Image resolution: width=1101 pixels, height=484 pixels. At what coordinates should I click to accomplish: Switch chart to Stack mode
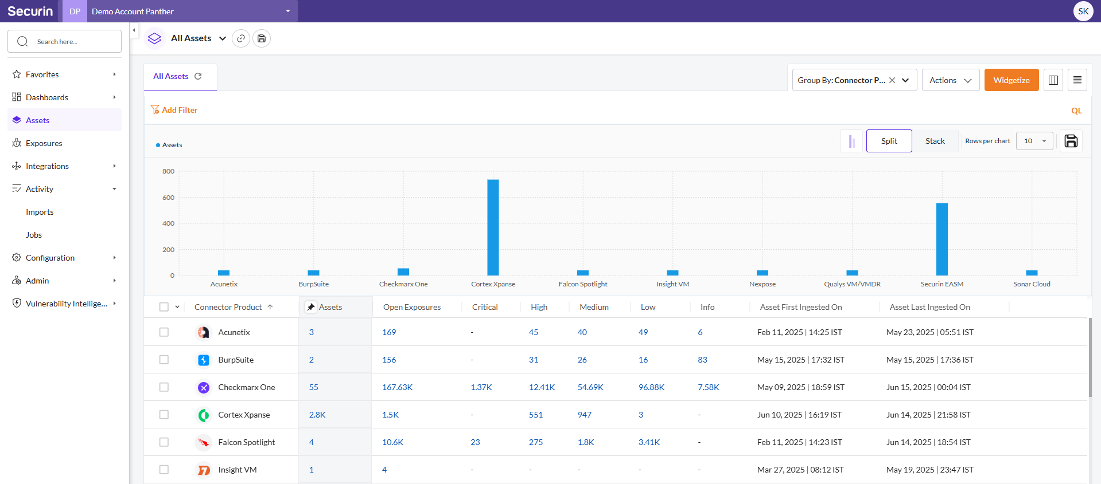click(x=935, y=141)
